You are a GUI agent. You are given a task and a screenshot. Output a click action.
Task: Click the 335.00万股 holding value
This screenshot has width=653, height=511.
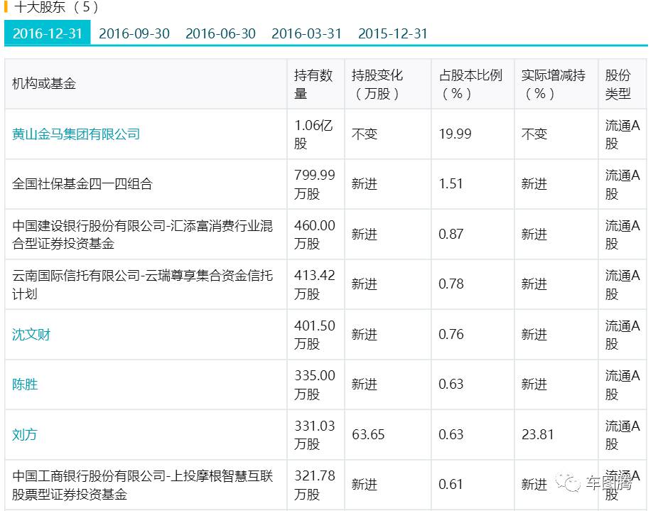pyautogui.click(x=315, y=384)
